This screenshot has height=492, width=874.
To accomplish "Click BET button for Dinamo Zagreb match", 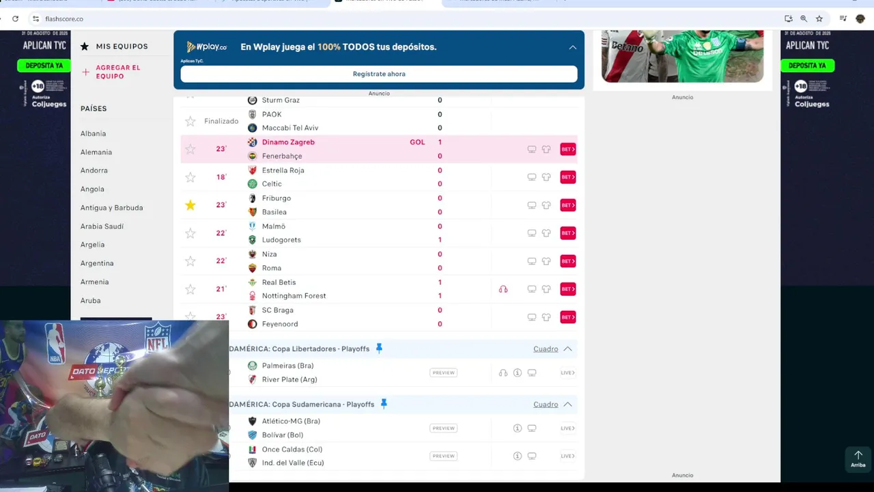I will click(x=568, y=149).
